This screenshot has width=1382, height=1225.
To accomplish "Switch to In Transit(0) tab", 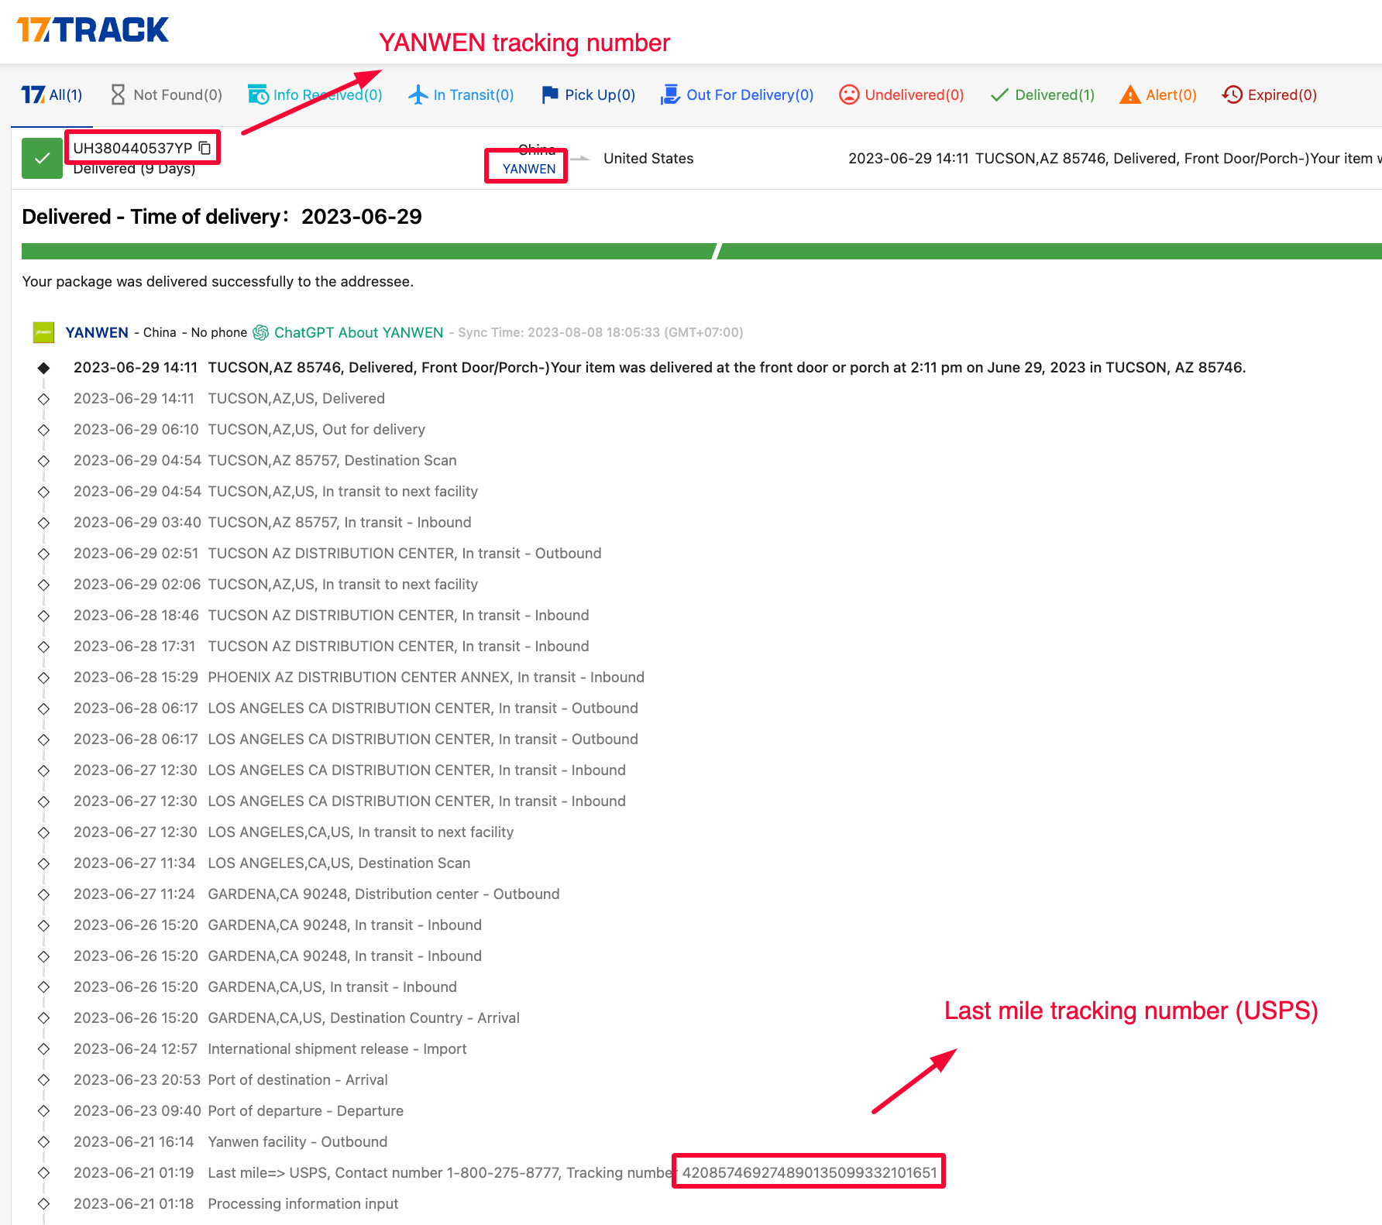I will [x=462, y=95].
